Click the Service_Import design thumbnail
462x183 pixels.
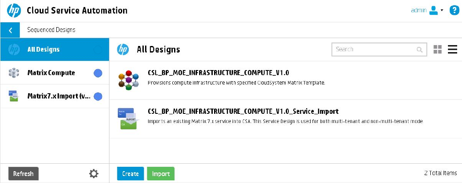pyautogui.click(x=127, y=119)
